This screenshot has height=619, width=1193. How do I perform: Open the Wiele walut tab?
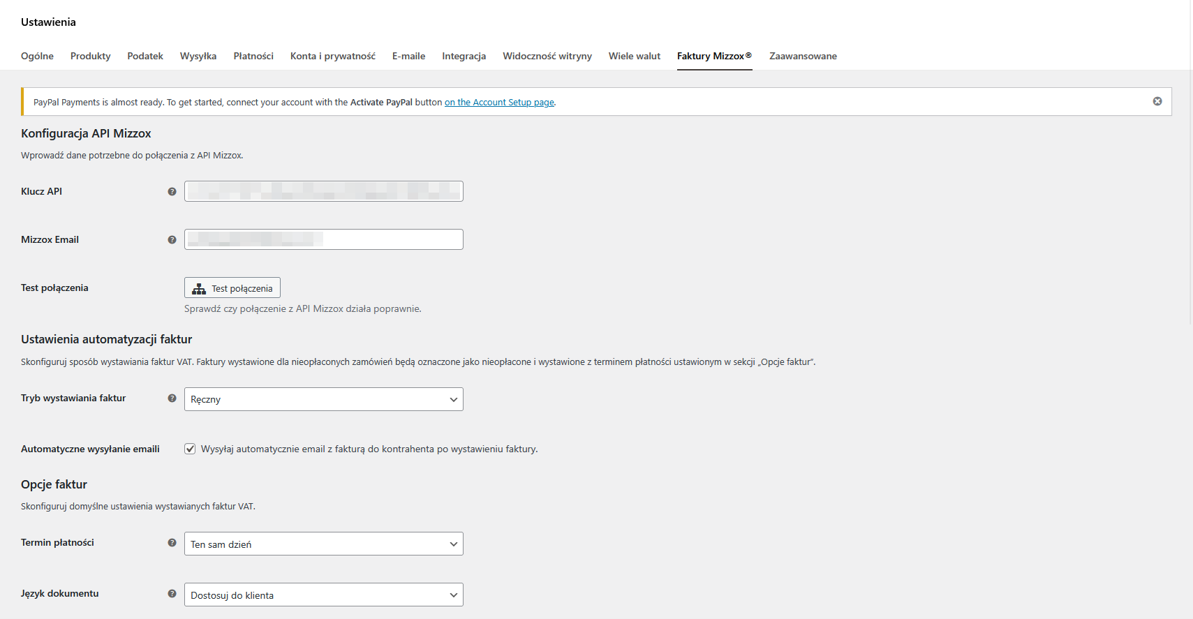[x=635, y=56]
